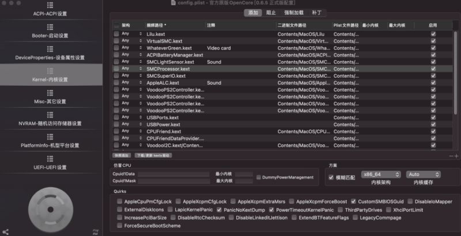Enable XhciPortLimit quirk

point(388,210)
